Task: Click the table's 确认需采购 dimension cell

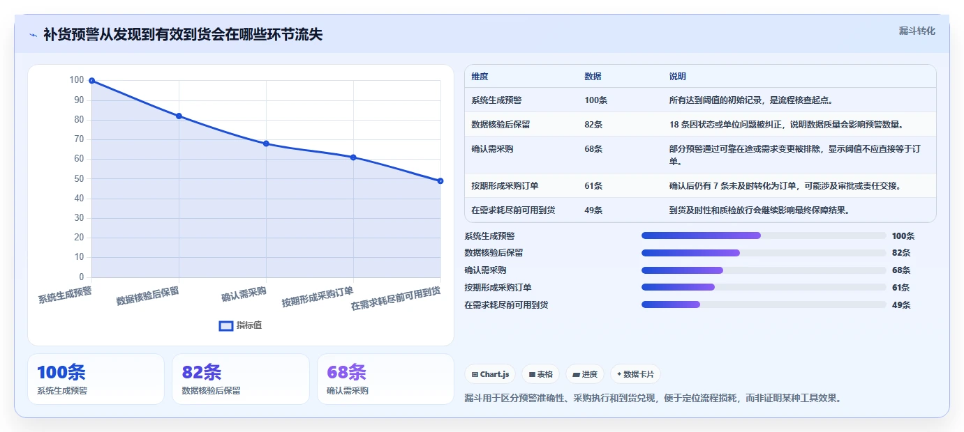Action: tap(493, 149)
